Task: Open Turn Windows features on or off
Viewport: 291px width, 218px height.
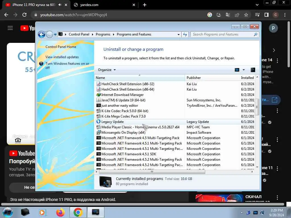Action: (67, 66)
